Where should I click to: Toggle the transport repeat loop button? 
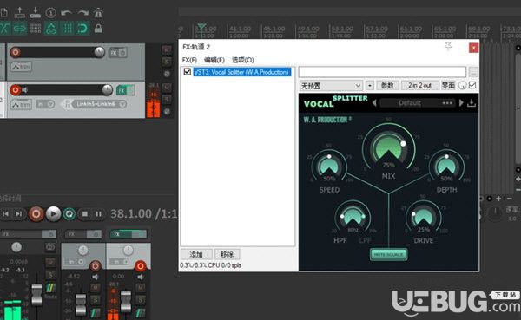coord(69,214)
